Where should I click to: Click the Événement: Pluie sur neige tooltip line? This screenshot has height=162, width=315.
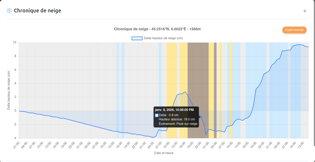coord(178,124)
